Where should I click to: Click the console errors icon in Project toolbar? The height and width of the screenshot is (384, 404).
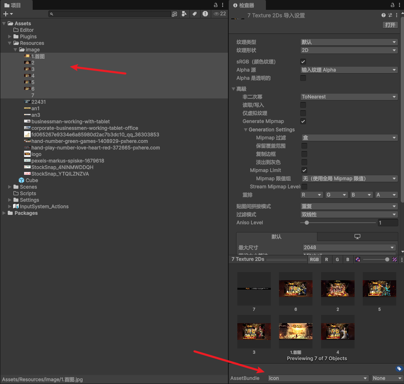pos(205,13)
